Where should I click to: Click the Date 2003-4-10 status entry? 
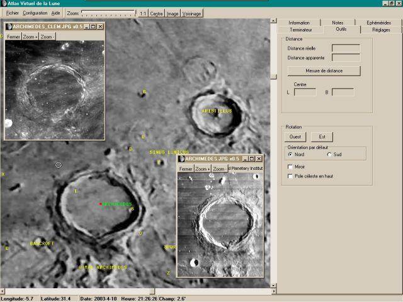pos(98,299)
